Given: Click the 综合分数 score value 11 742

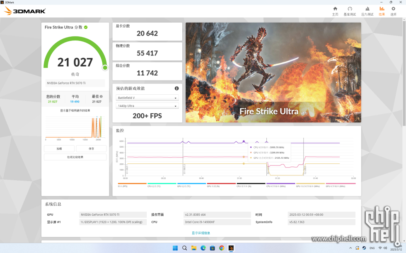Looking at the screenshot, I should coord(147,73).
